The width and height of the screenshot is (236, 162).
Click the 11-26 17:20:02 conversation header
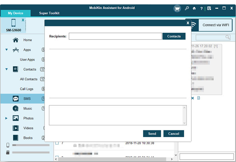click(204, 46)
